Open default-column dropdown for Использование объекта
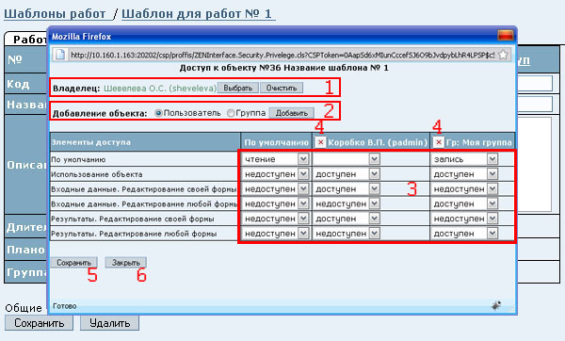Image resolution: width=565 pixels, height=341 pixels. 276,174
